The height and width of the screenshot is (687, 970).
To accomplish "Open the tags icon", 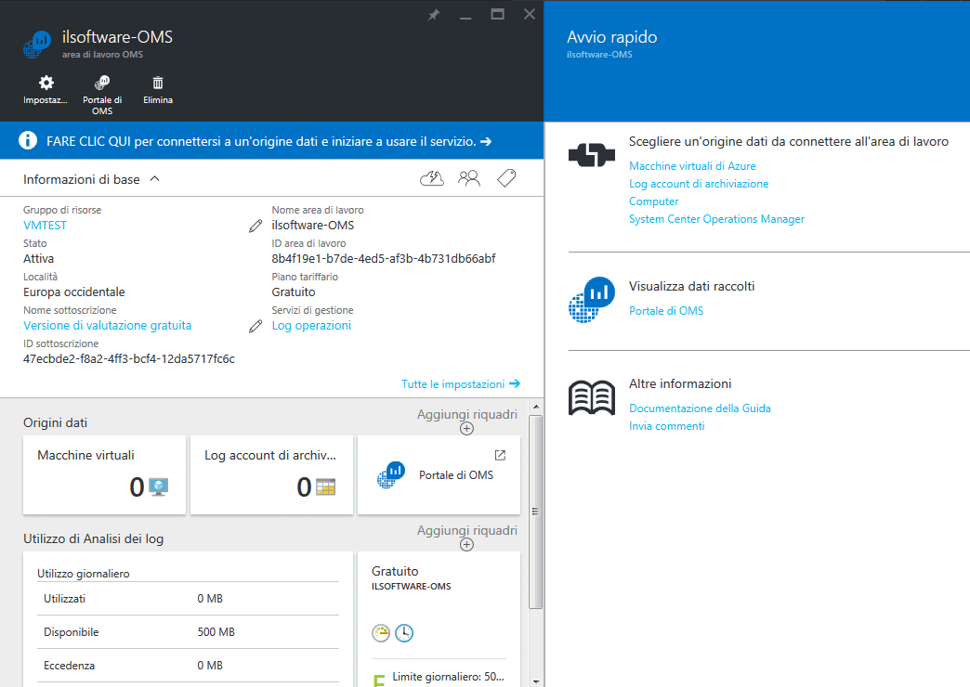I will click(506, 178).
